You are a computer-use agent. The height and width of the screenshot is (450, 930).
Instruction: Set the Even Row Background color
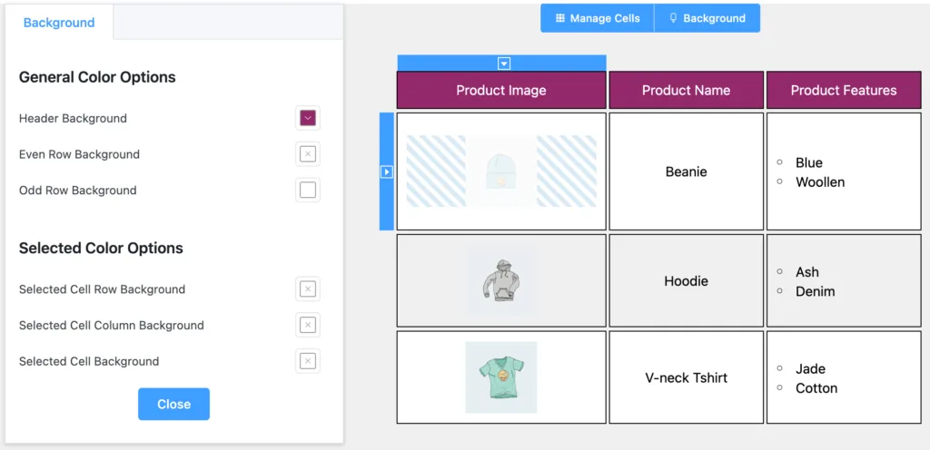tap(308, 154)
